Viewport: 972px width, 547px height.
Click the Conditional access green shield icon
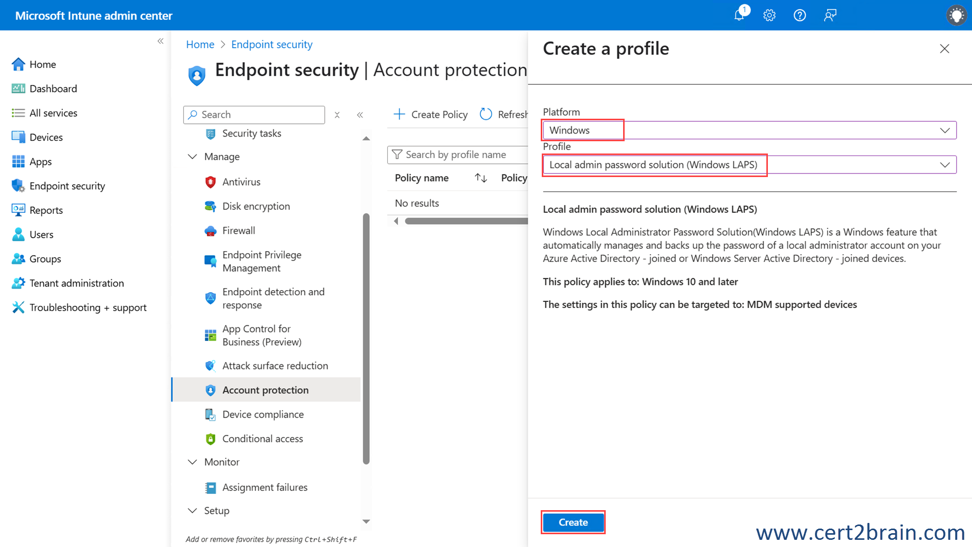click(210, 439)
